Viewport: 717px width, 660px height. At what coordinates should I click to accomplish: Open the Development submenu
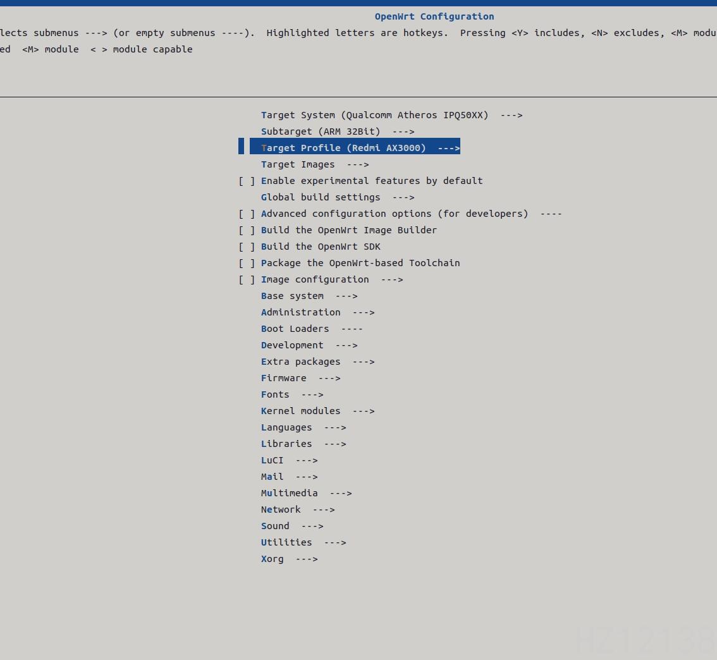309,346
